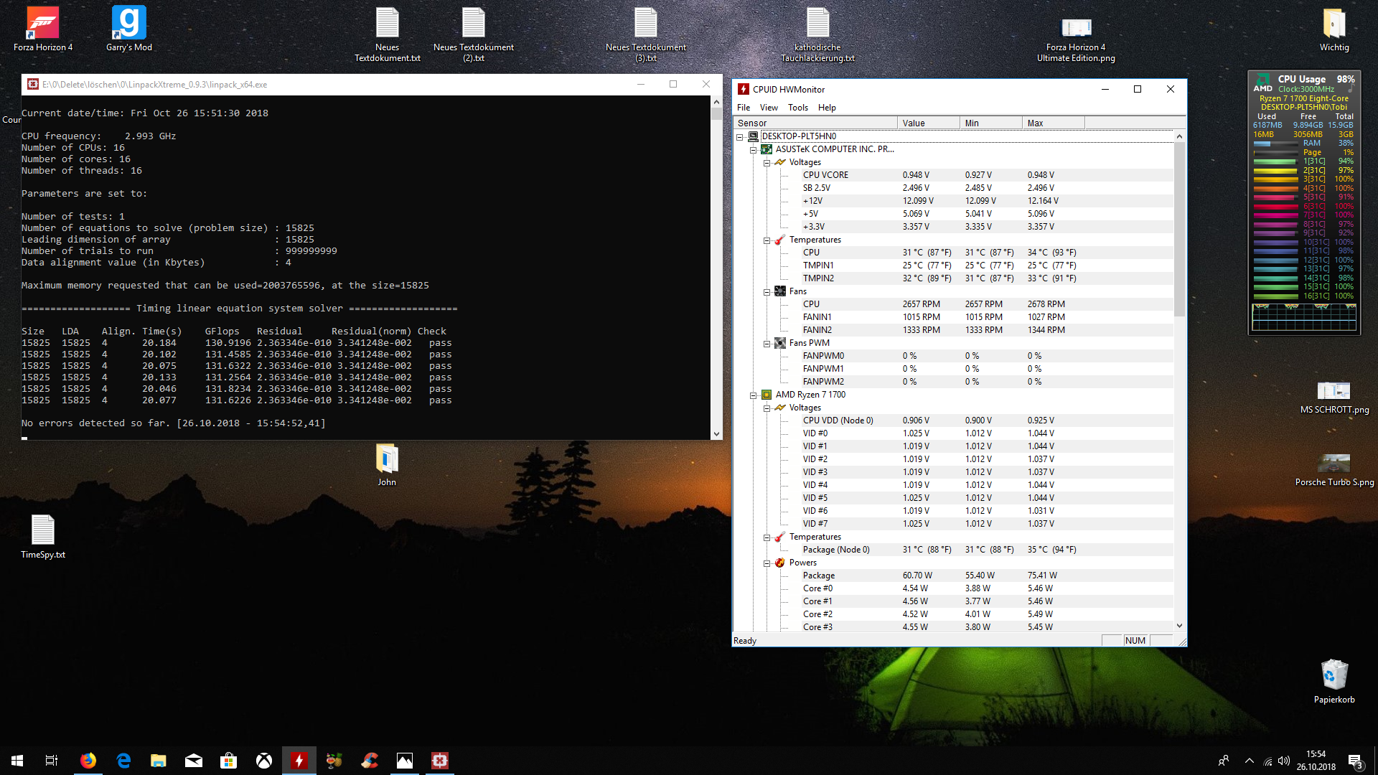Collapse the Fans PWM section

click(767, 344)
